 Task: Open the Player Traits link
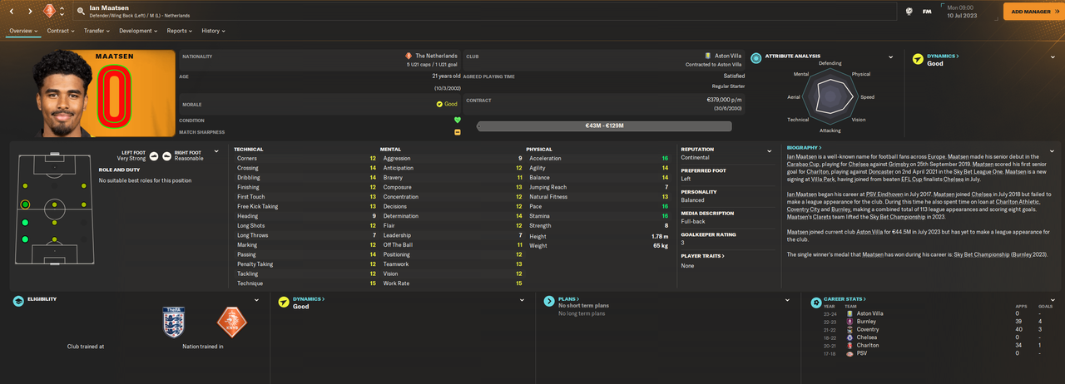pyautogui.click(x=702, y=256)
